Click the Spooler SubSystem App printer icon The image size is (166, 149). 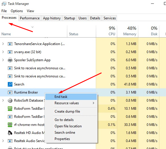pos(10,60)
